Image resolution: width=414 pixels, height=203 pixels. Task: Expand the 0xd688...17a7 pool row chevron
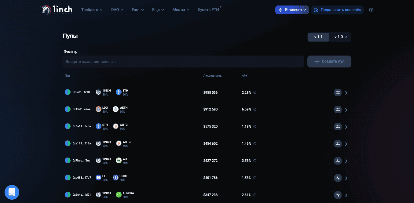pos(346,178)
